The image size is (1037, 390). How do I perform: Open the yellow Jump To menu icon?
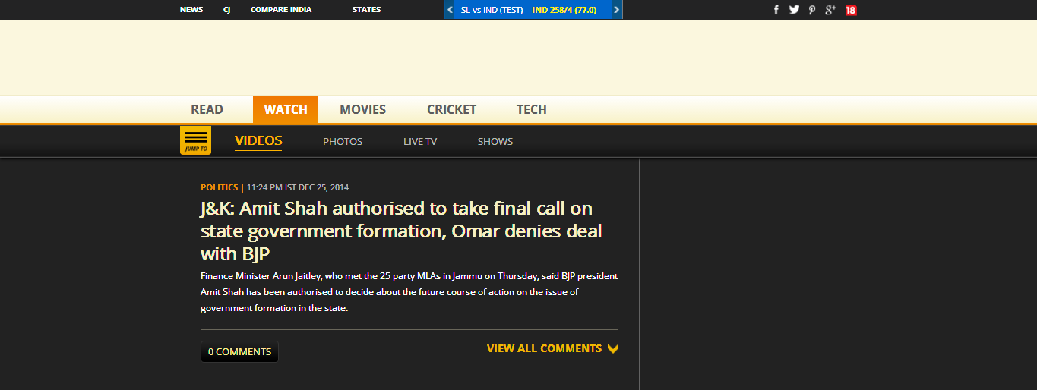click(x=195, y=140)
